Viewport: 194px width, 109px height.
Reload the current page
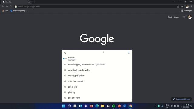click(x=11, y=7)
